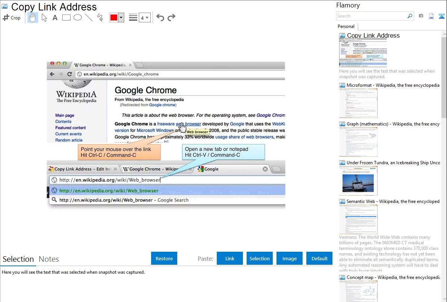Activate the hand pan tool

32,18
